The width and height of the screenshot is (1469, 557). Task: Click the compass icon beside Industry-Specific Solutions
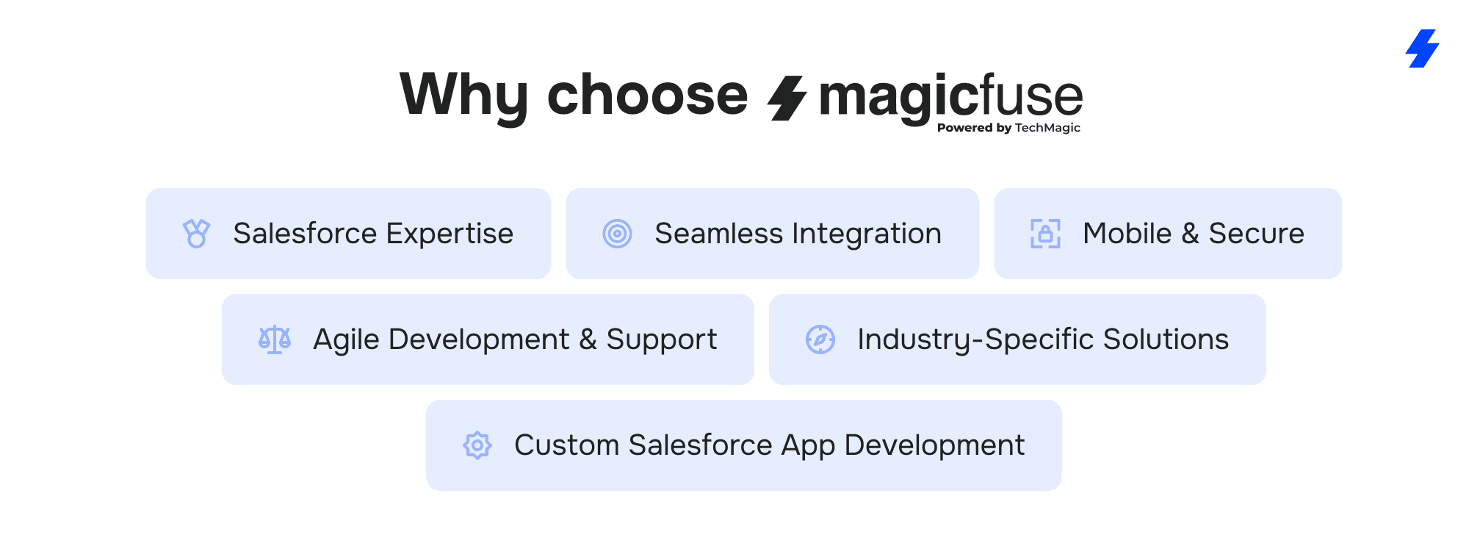click(x=820, y=339)
